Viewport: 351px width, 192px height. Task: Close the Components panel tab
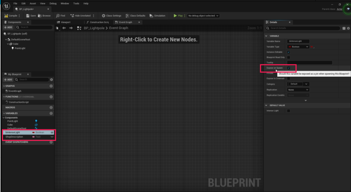pyautogui.click(x=28, y=22)
